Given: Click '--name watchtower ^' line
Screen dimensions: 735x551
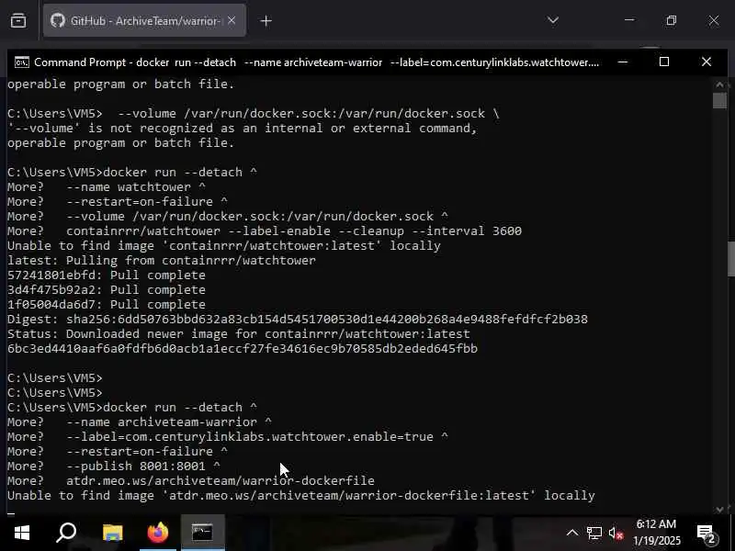Looking at the screenshot, I should 136,187.
